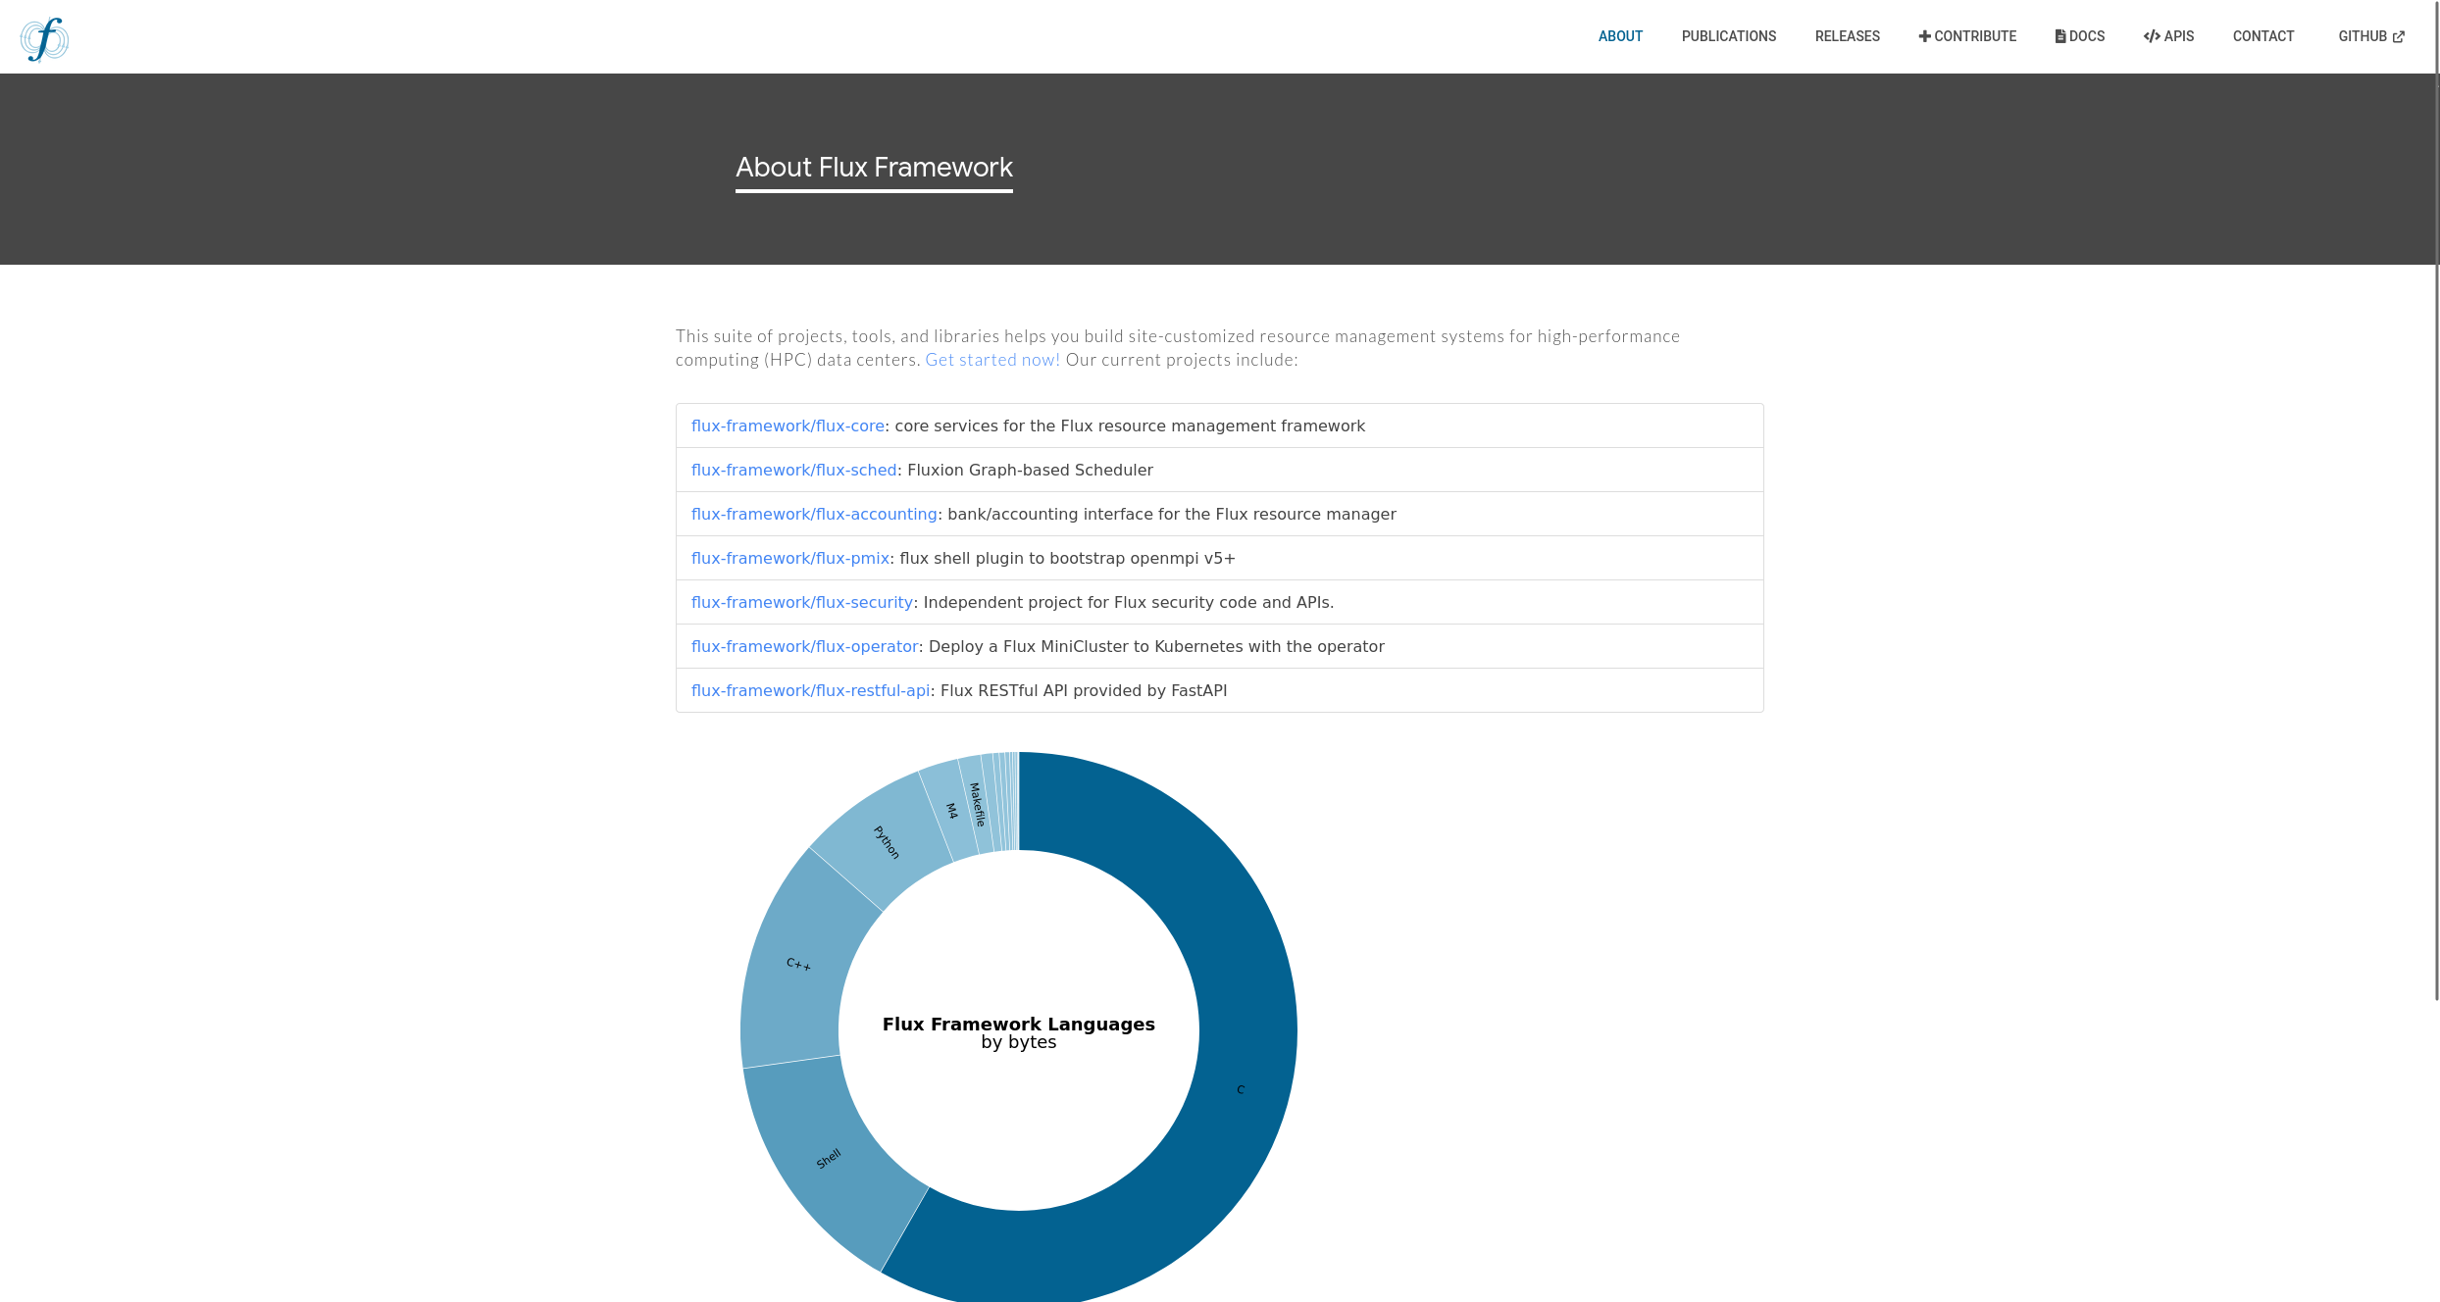Open the Contact page link

2263,36
